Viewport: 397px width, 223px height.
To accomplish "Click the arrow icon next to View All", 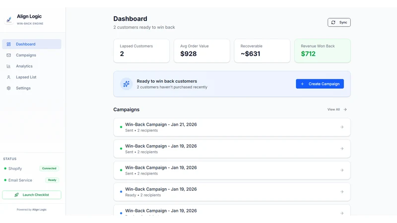I will [x=345, y=110].
